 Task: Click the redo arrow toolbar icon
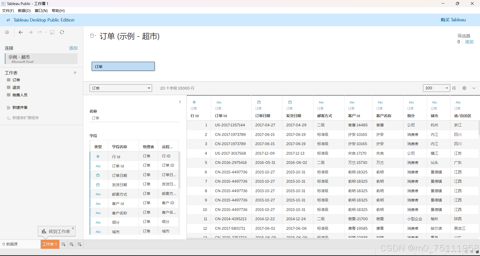click(40, 32)
